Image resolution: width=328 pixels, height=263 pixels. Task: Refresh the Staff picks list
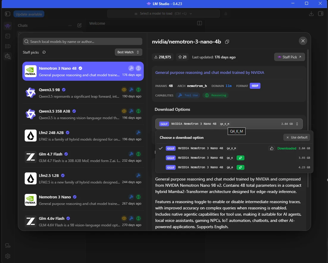pos(44,52)
